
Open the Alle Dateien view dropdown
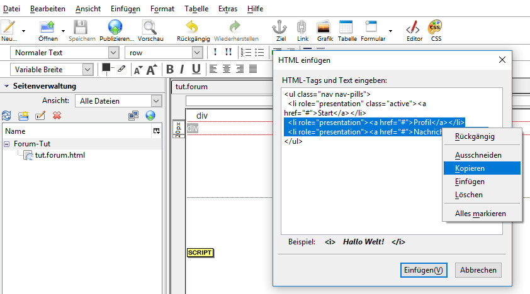[118, 101]
